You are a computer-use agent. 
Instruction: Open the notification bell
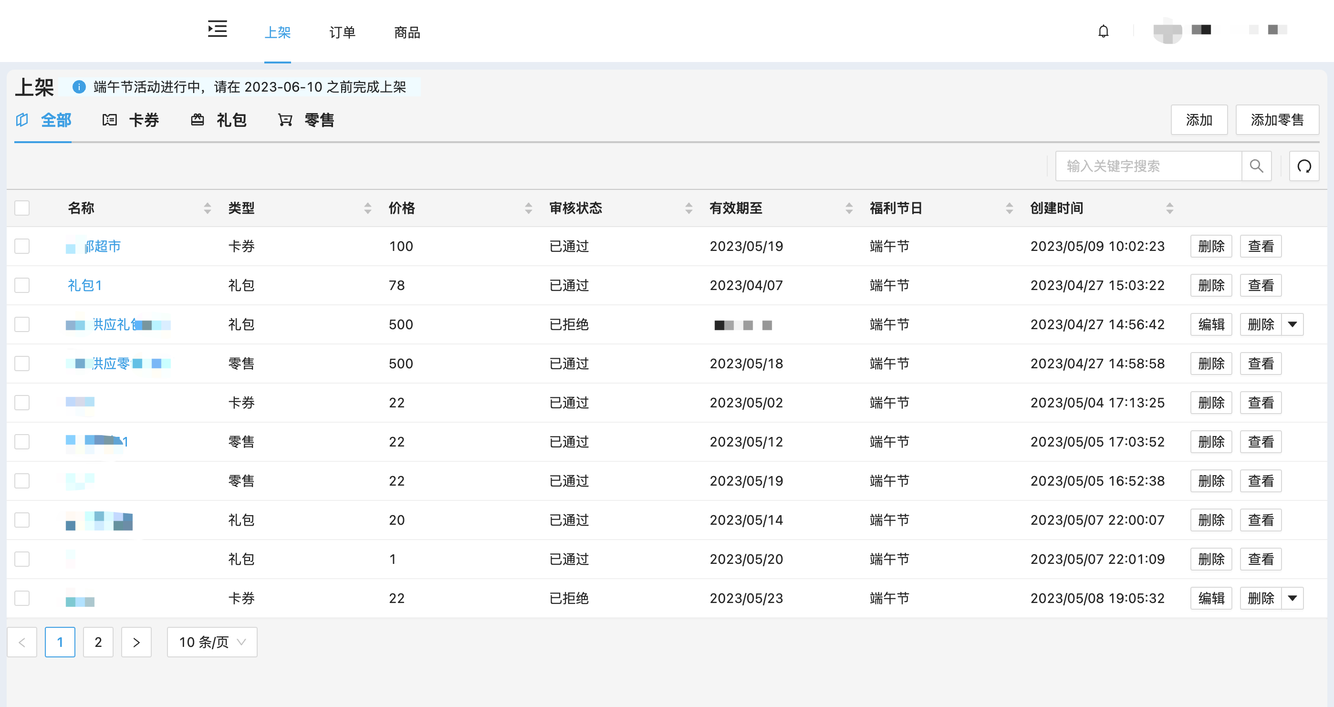coord(1103,31)
